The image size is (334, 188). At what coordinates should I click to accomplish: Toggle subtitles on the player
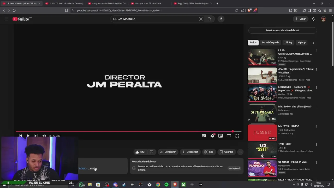[x=204, y=136]
